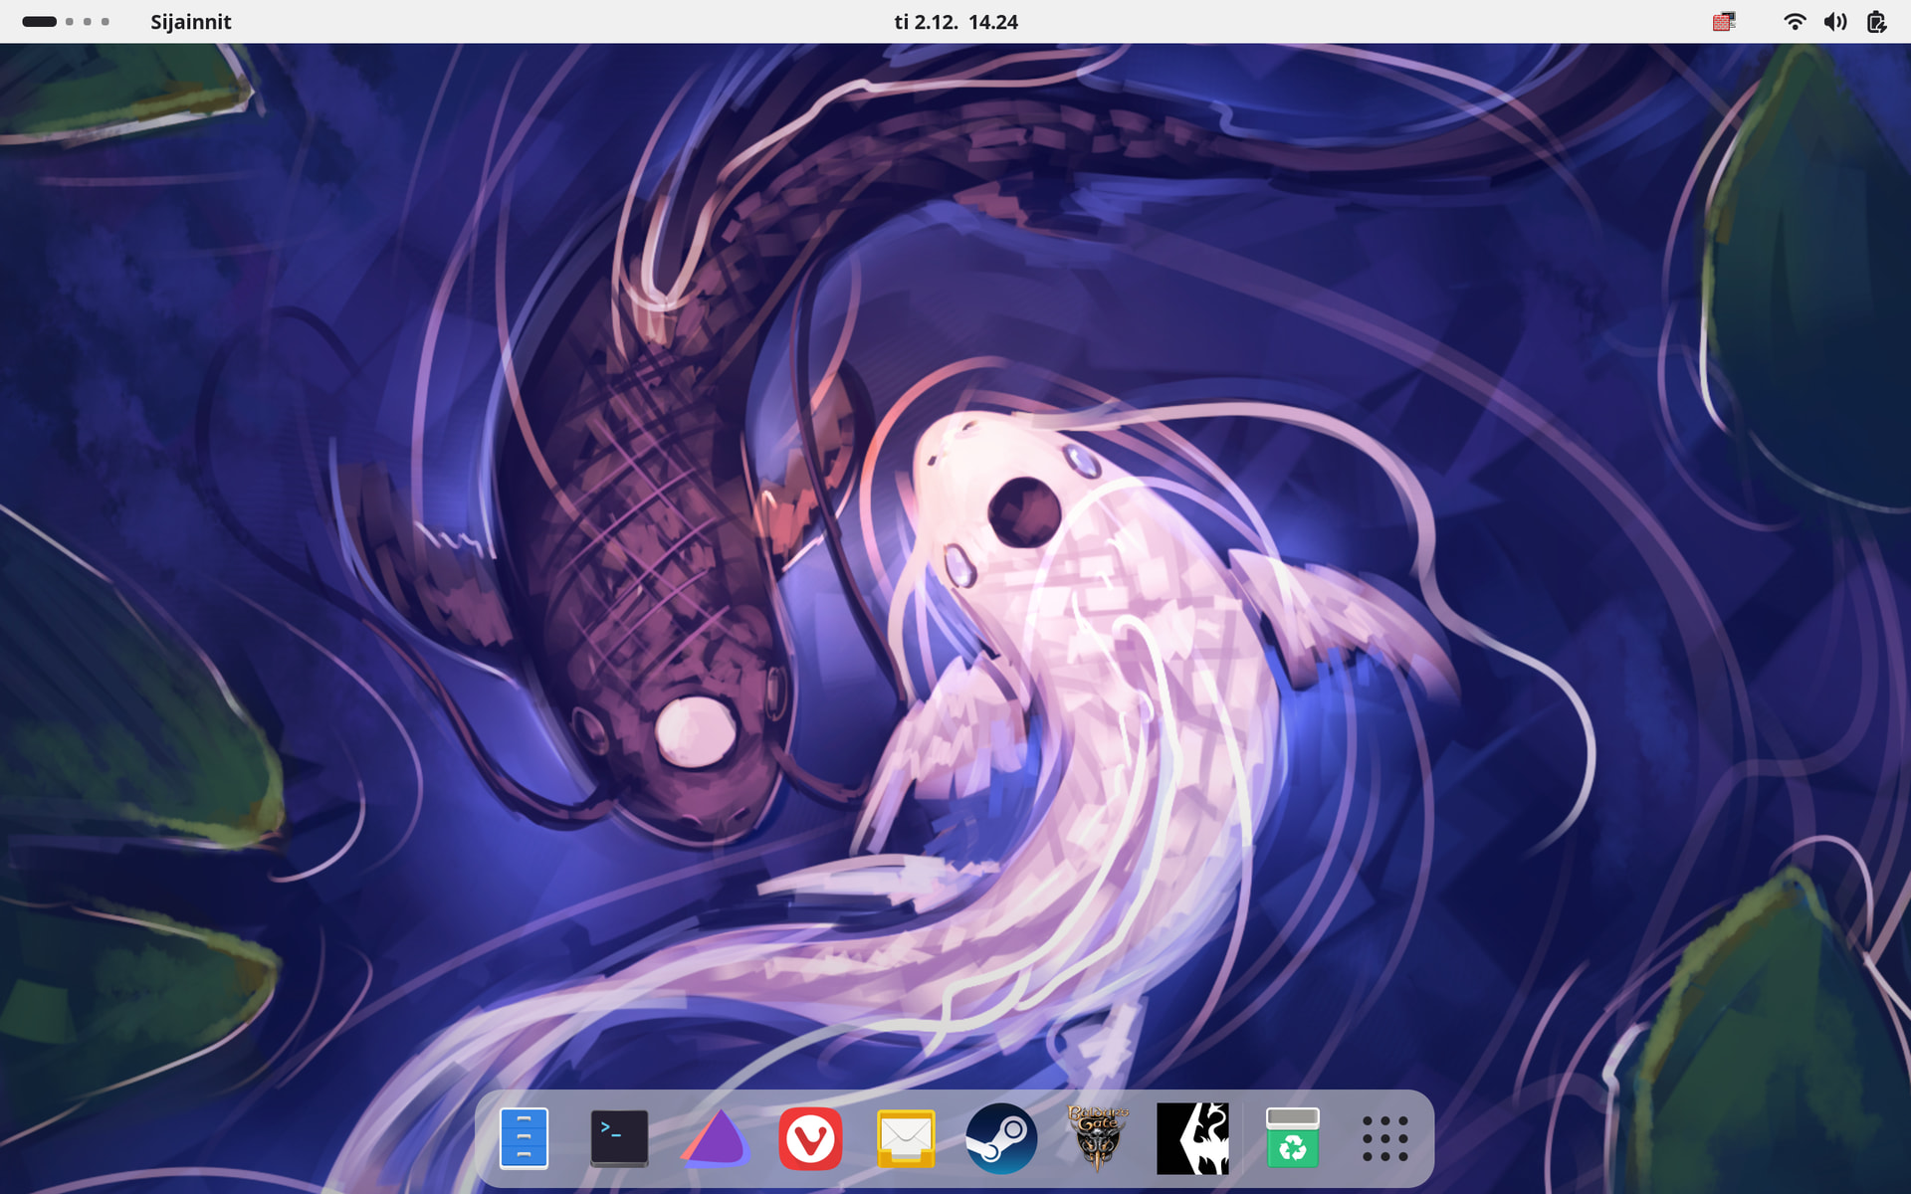Open the Sijainnit places menu
The image size is (1911, 1194).
tap(190, 22)
